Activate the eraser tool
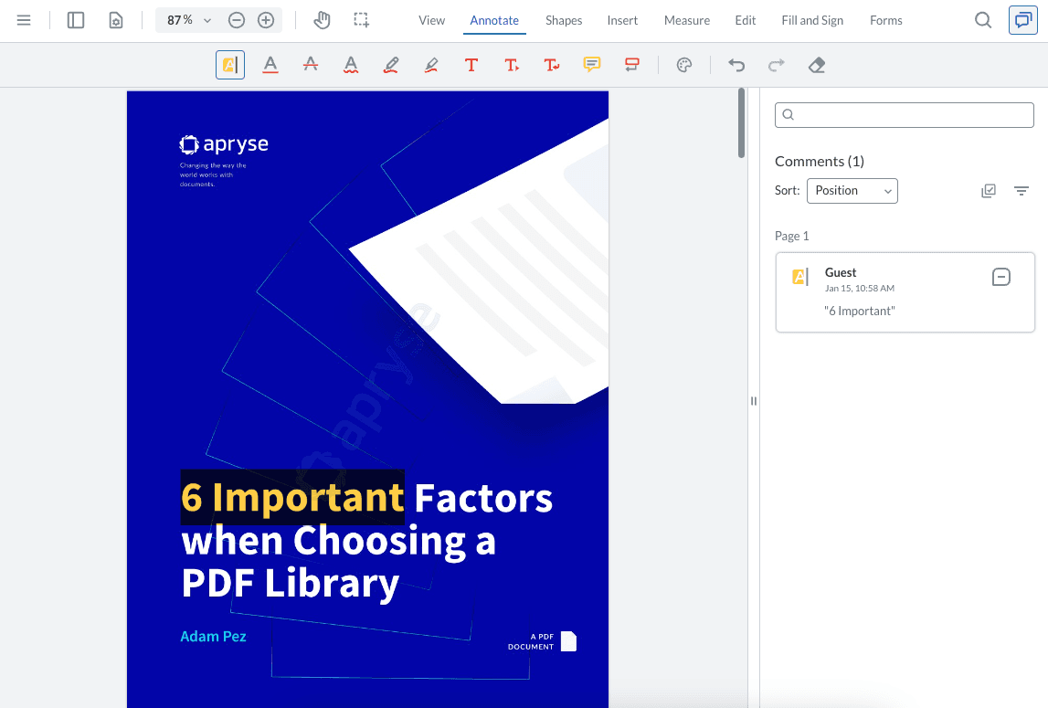1048x708 pixels. (817, 65)
